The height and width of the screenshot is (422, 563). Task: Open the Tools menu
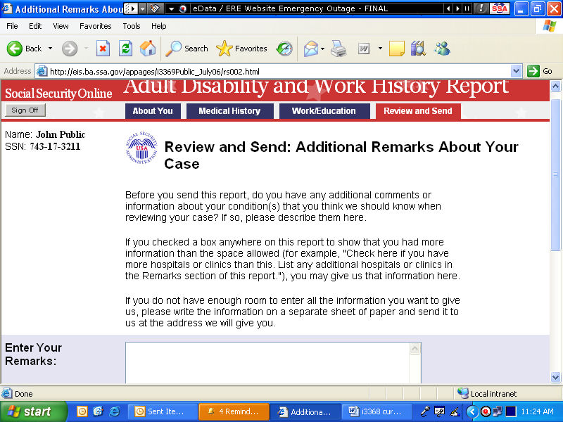click(x=132, y=26)
